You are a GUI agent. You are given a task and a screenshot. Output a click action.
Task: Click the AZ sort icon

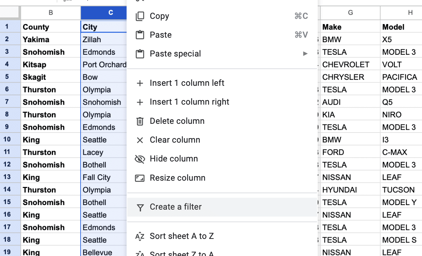pyautogui.click(x=140, y=236)
